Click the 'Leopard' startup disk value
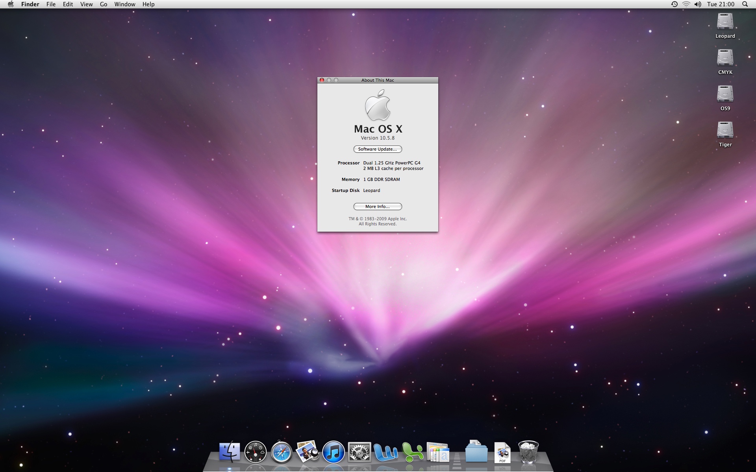The height and width of the screenshot is (472, 756). (372, 190)
